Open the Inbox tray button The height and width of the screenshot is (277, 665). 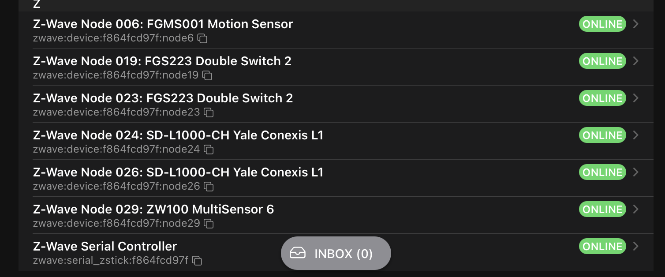pos(336,253)
